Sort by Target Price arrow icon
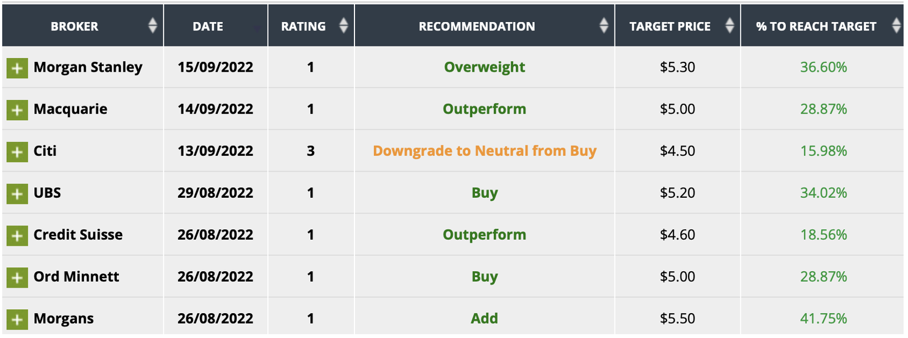 tap(729, 25)
